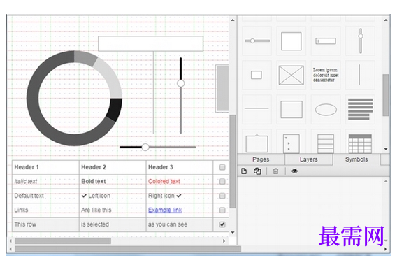The height and width of the screenshot is (258, 397).
Task: Check the box in the Italic text row
Action: point(222,181)
